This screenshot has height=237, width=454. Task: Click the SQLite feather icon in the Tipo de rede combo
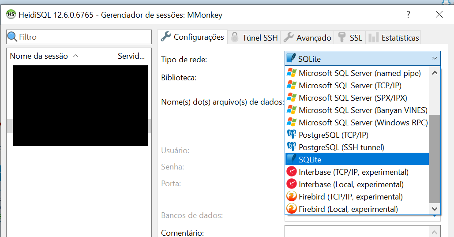point(291,58)
